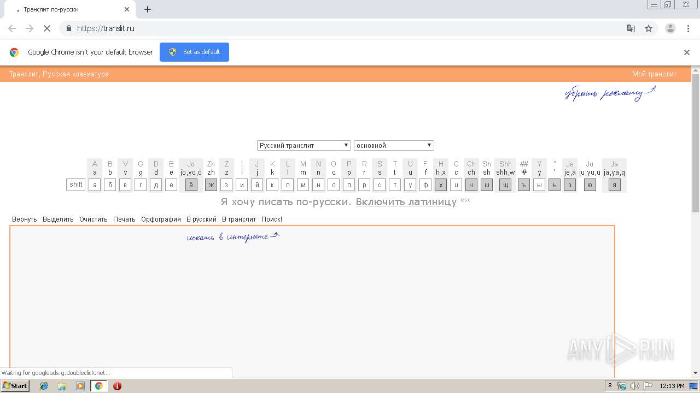Click the Cyrillic 'ч' virtual key
Screen dimensions: 700x393
pyautogui.click(x=471, y=184)
